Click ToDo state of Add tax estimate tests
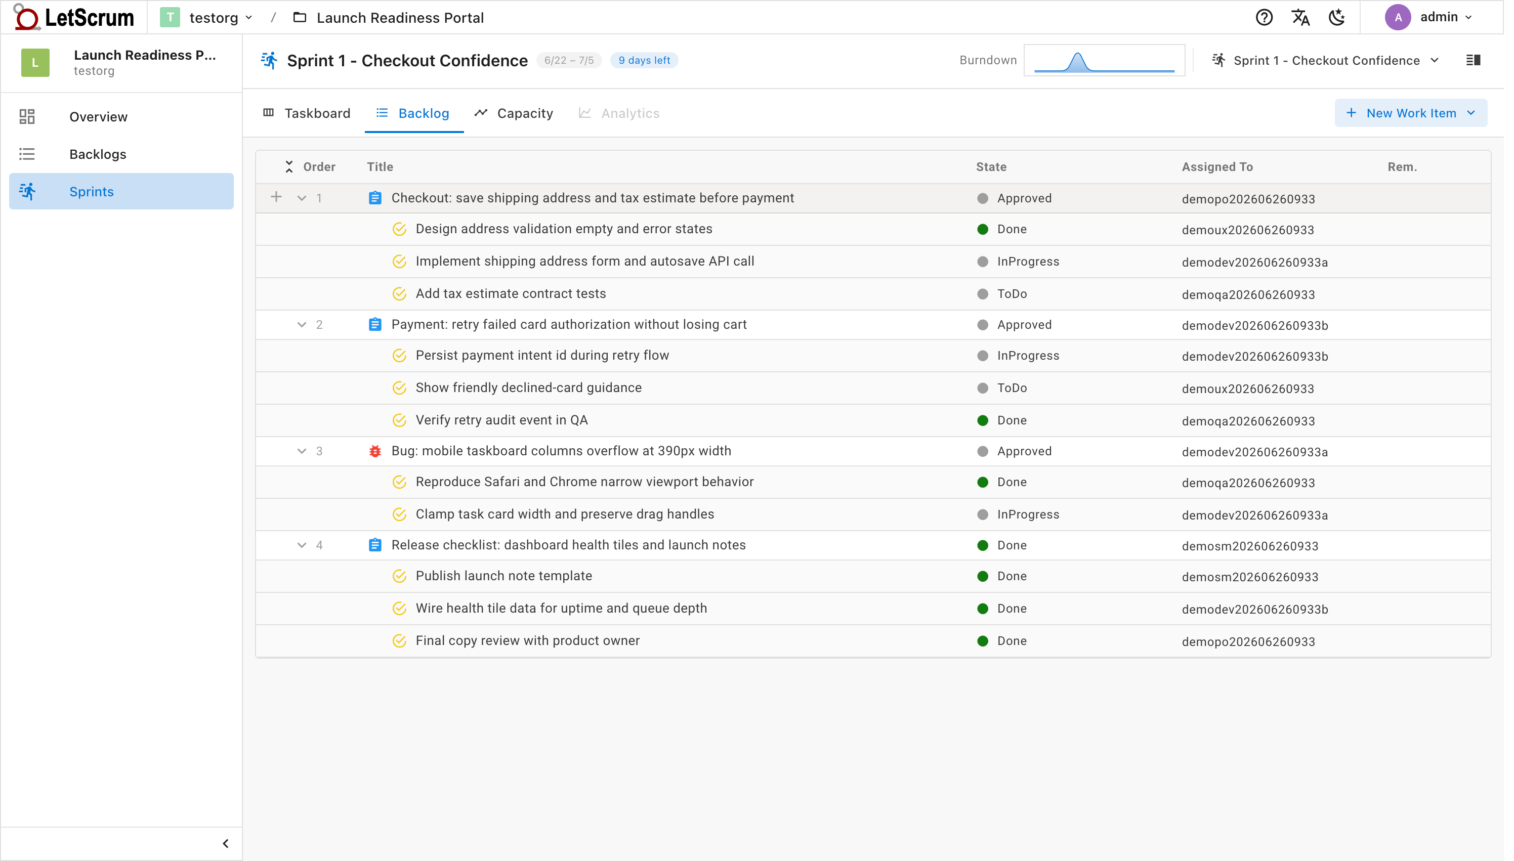 click(x=1012, y=294)
